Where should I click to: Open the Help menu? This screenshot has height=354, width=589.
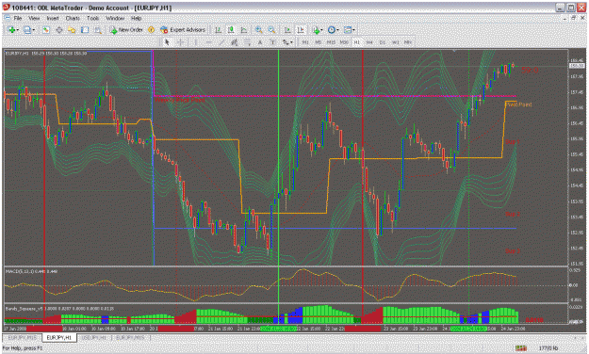(136, 18)
